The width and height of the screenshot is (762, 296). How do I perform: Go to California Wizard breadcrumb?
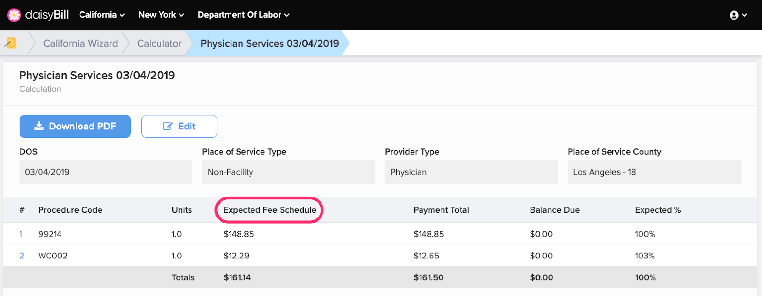coord(80,43)
